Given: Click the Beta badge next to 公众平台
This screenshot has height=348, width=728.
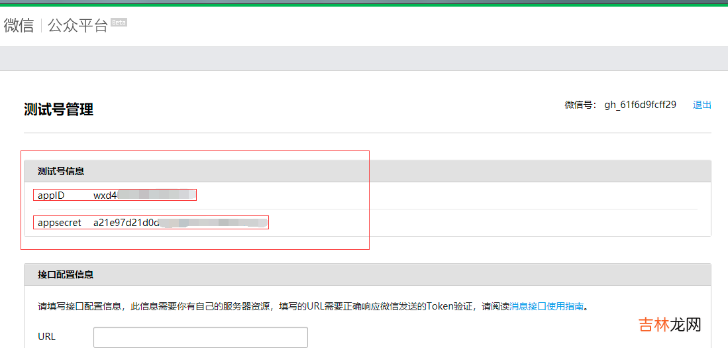Looking at the screenshot, I should [119, 23].
